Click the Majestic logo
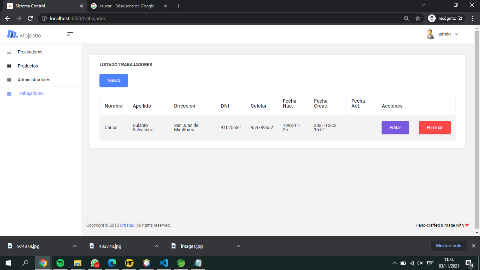This screenshot has height=270, width=480. pyautogui.click(x=13, y=34)
